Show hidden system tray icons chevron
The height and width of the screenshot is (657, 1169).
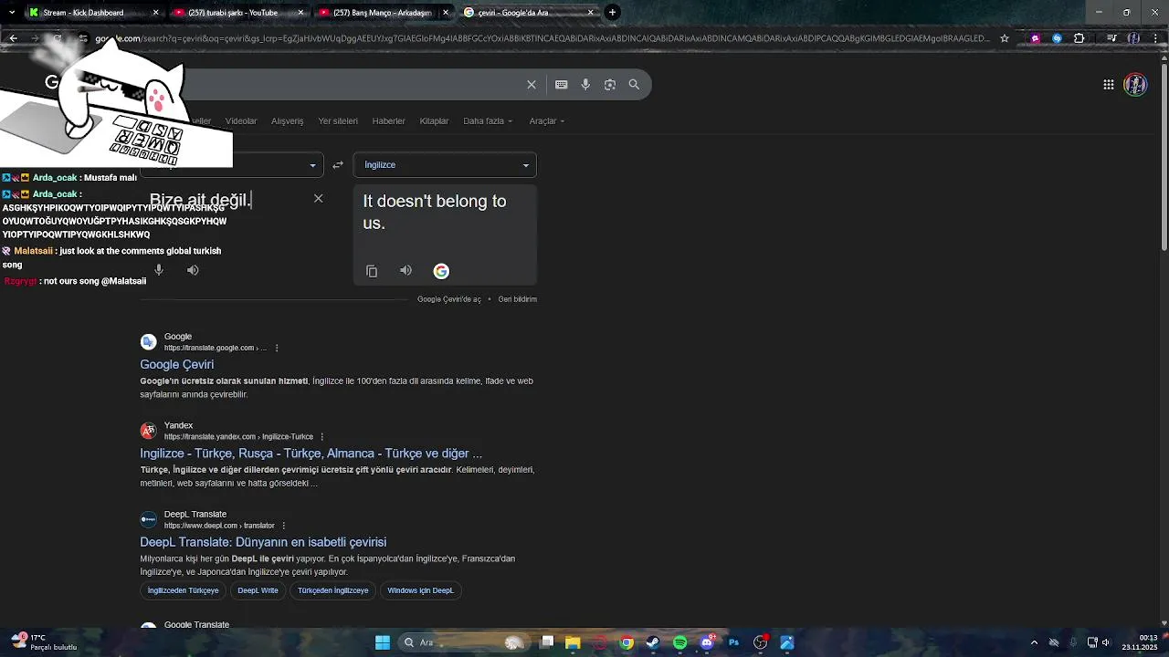pos(1034,642)
